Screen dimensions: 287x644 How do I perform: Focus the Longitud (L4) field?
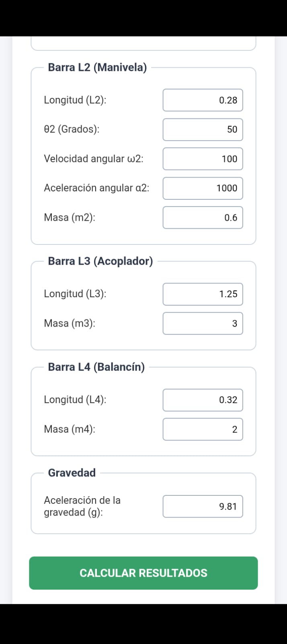[x=203, y=400]
